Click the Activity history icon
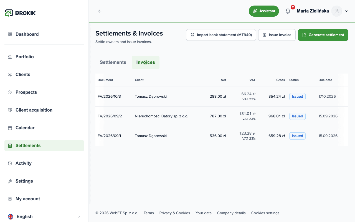 [10, 163]
